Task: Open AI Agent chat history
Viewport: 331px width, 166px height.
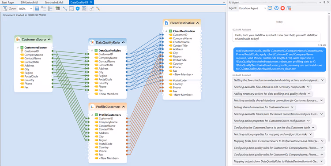Action: tap(276, 8)
